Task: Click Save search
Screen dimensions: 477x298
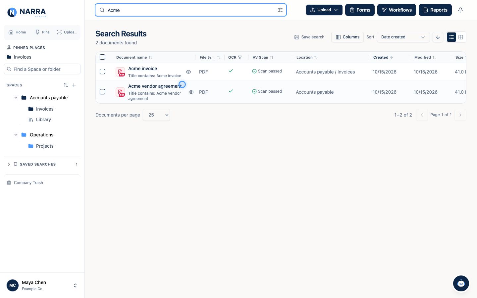Action: click(x=309, y=37)
